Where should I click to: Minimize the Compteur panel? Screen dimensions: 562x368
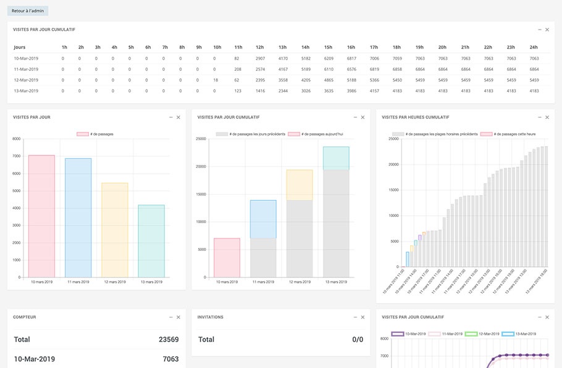coord(171,317)
